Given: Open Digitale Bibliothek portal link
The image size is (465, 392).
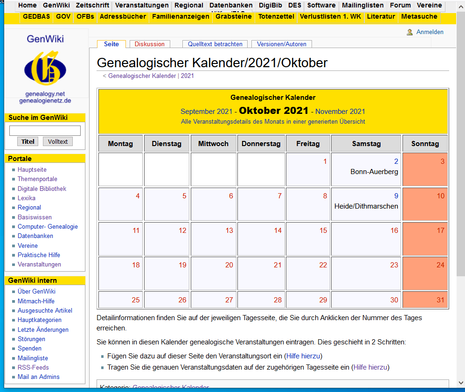Looking at the screenshot, I should click(42, 189).
